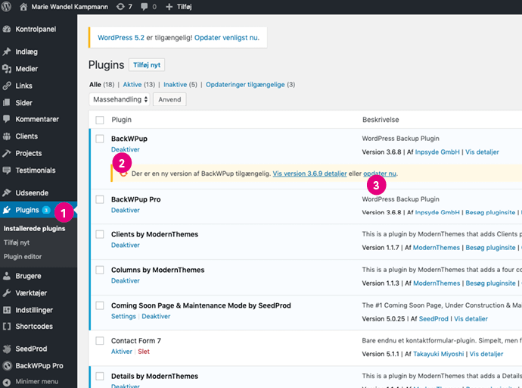
Task: Check the BackWPup Pro plugin checkbox
Action: [x=100, y=199]
